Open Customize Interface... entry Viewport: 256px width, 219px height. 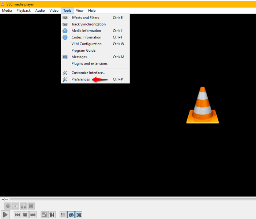click(x=95, y=73)
